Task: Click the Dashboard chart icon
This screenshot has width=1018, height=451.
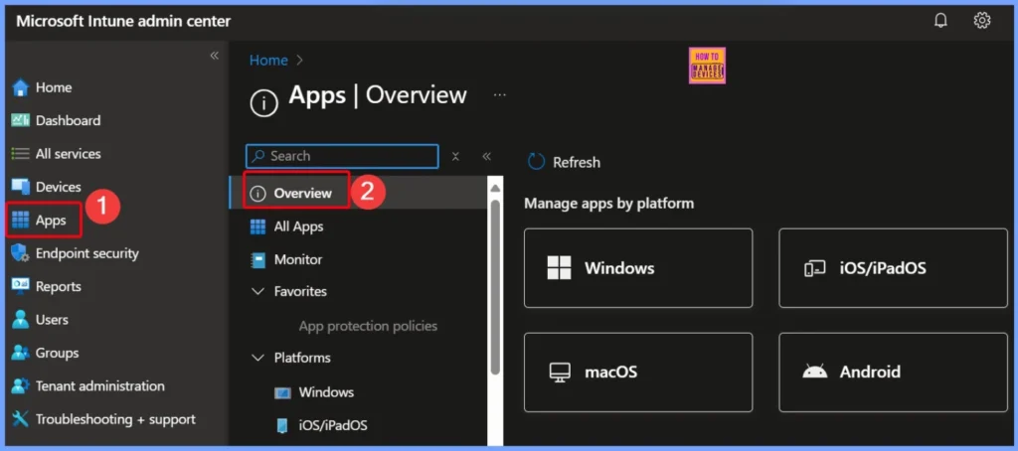Action: (x=21, y=120)
